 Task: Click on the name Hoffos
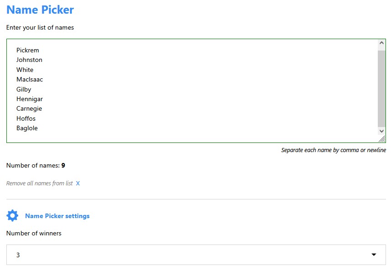26,118
